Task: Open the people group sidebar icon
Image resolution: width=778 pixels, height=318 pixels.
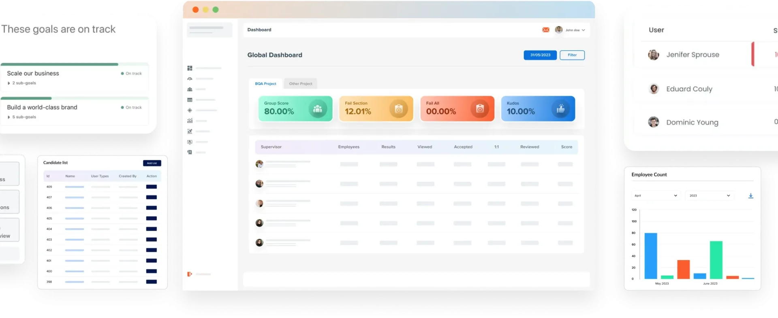Action: click(x=190, y=89)
